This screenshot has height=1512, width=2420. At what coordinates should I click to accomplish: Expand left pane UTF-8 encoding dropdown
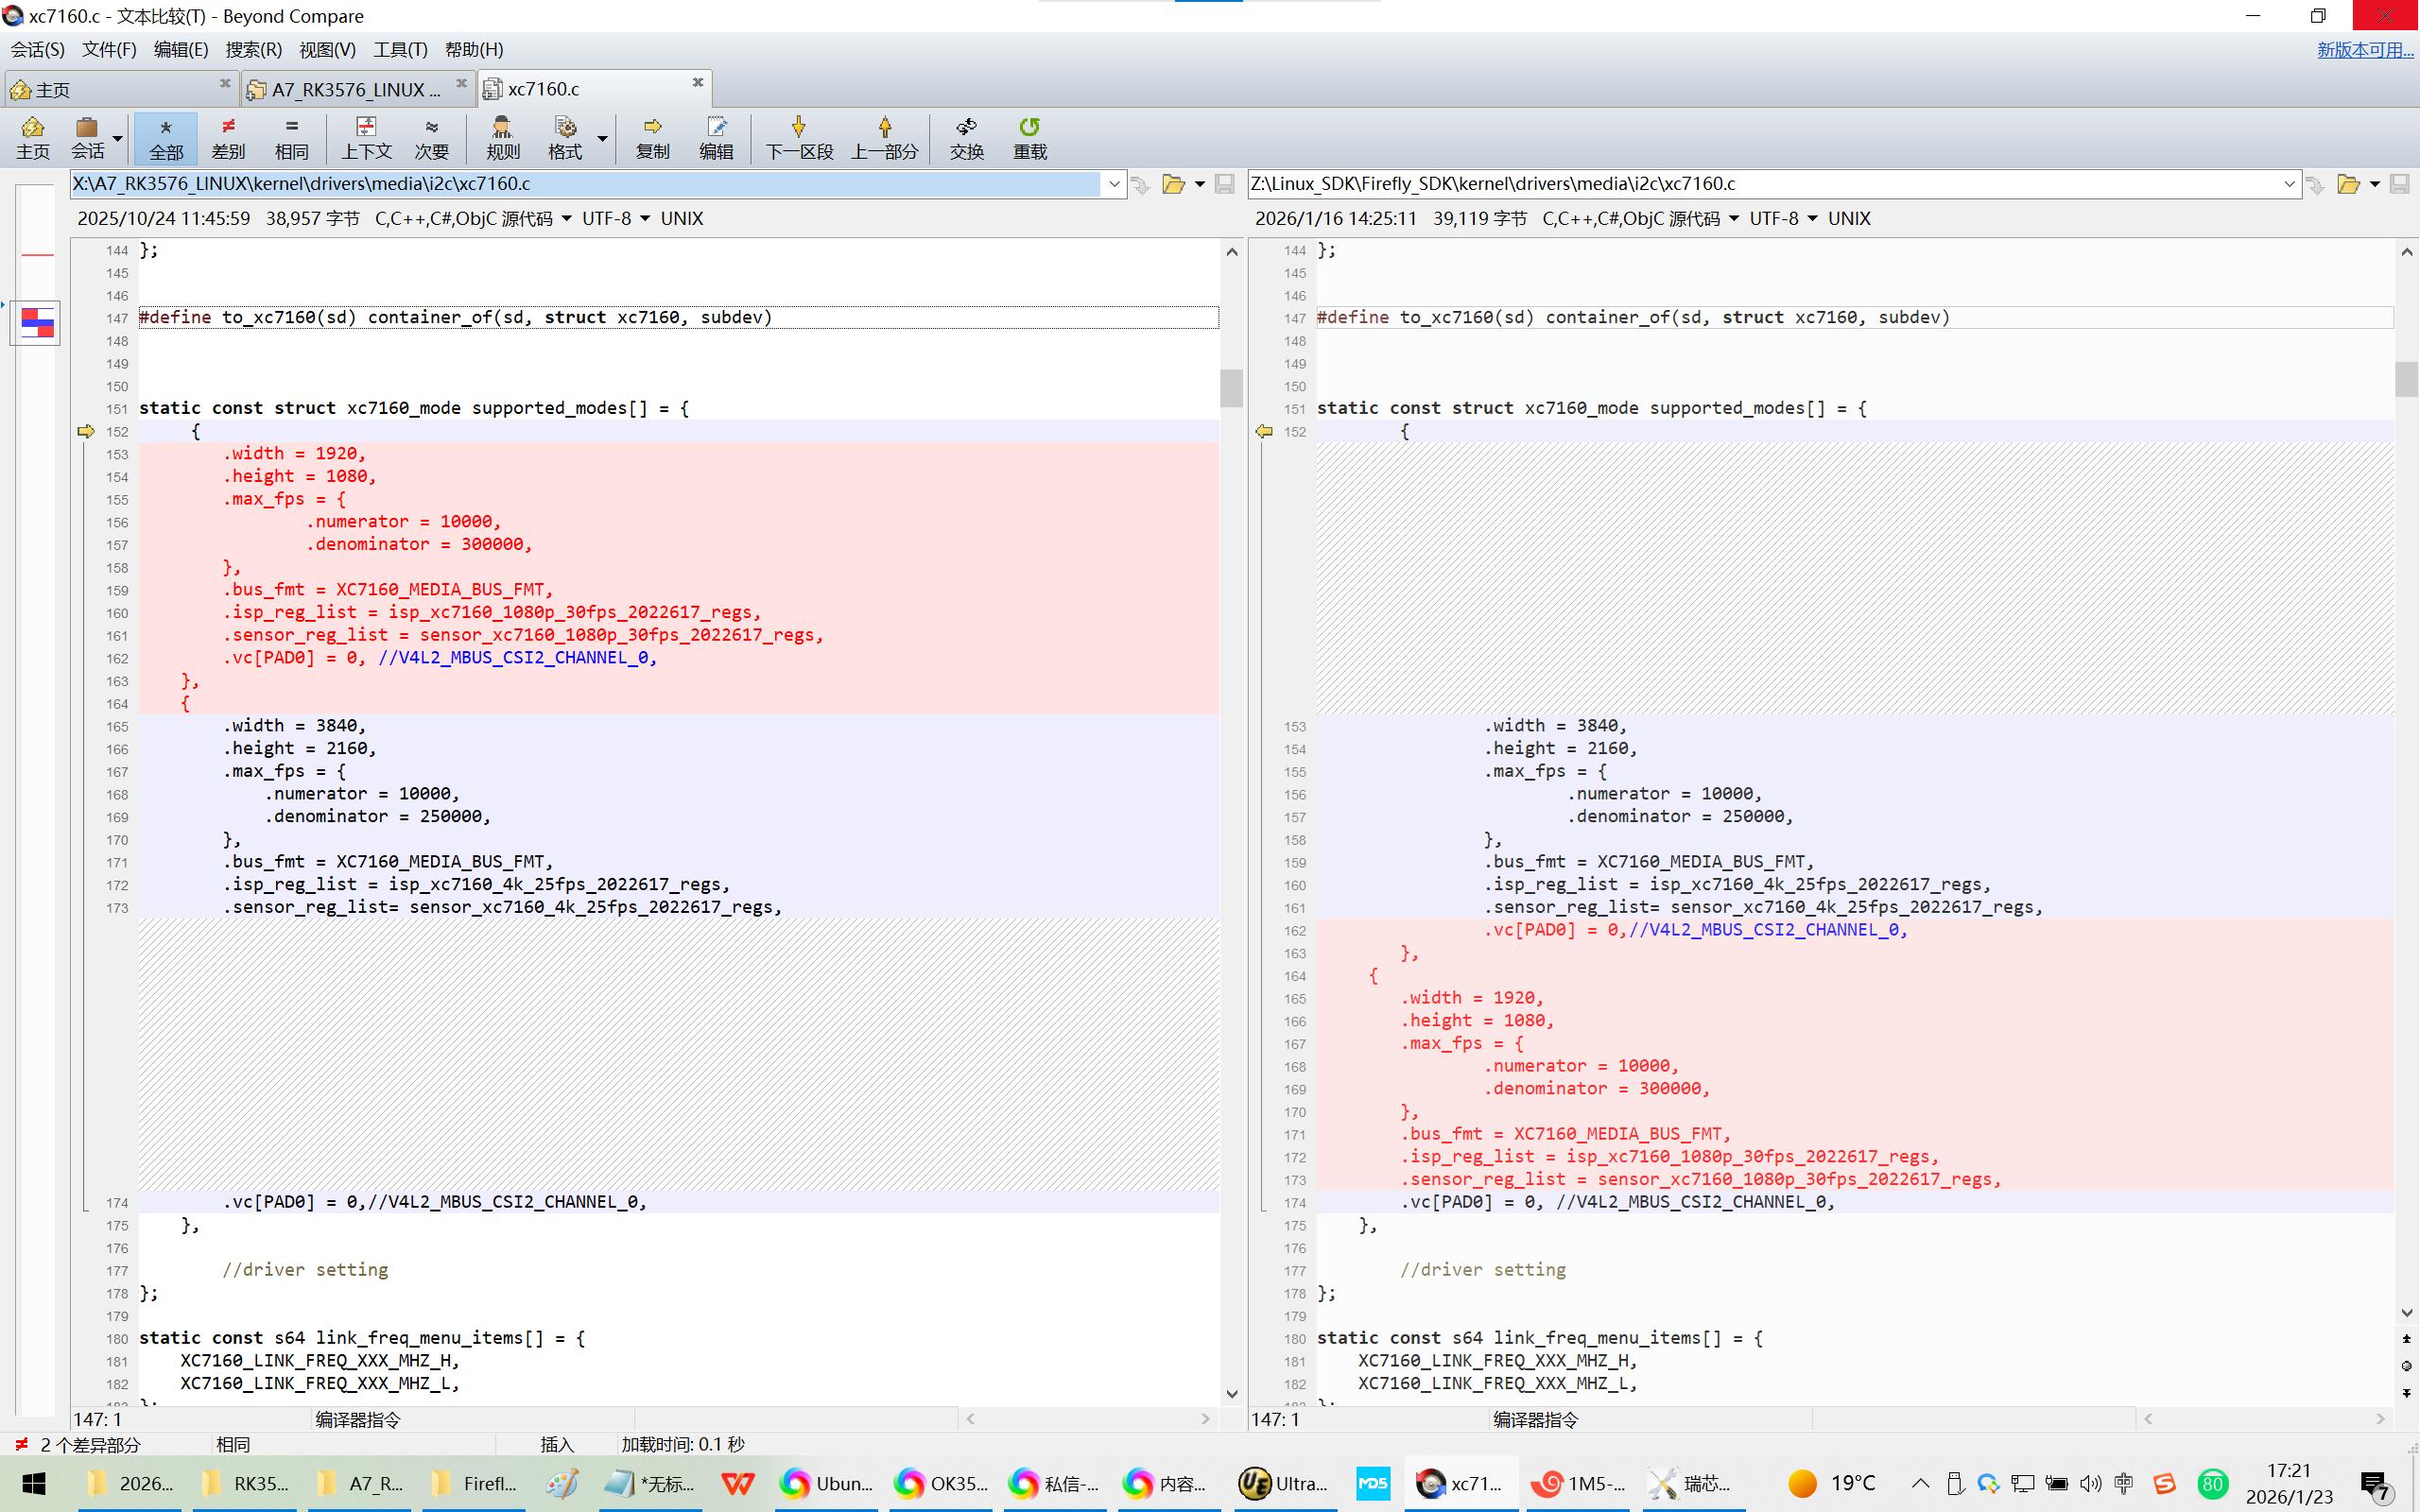tap(644, 219)
